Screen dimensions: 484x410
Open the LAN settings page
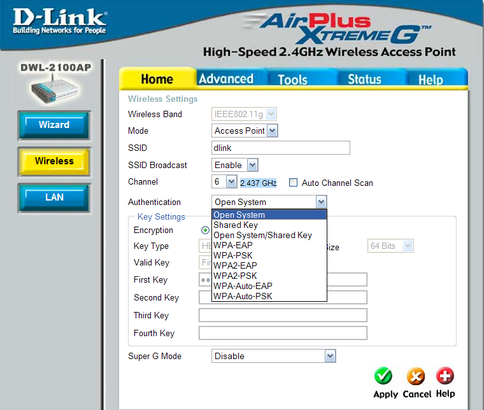54,197
